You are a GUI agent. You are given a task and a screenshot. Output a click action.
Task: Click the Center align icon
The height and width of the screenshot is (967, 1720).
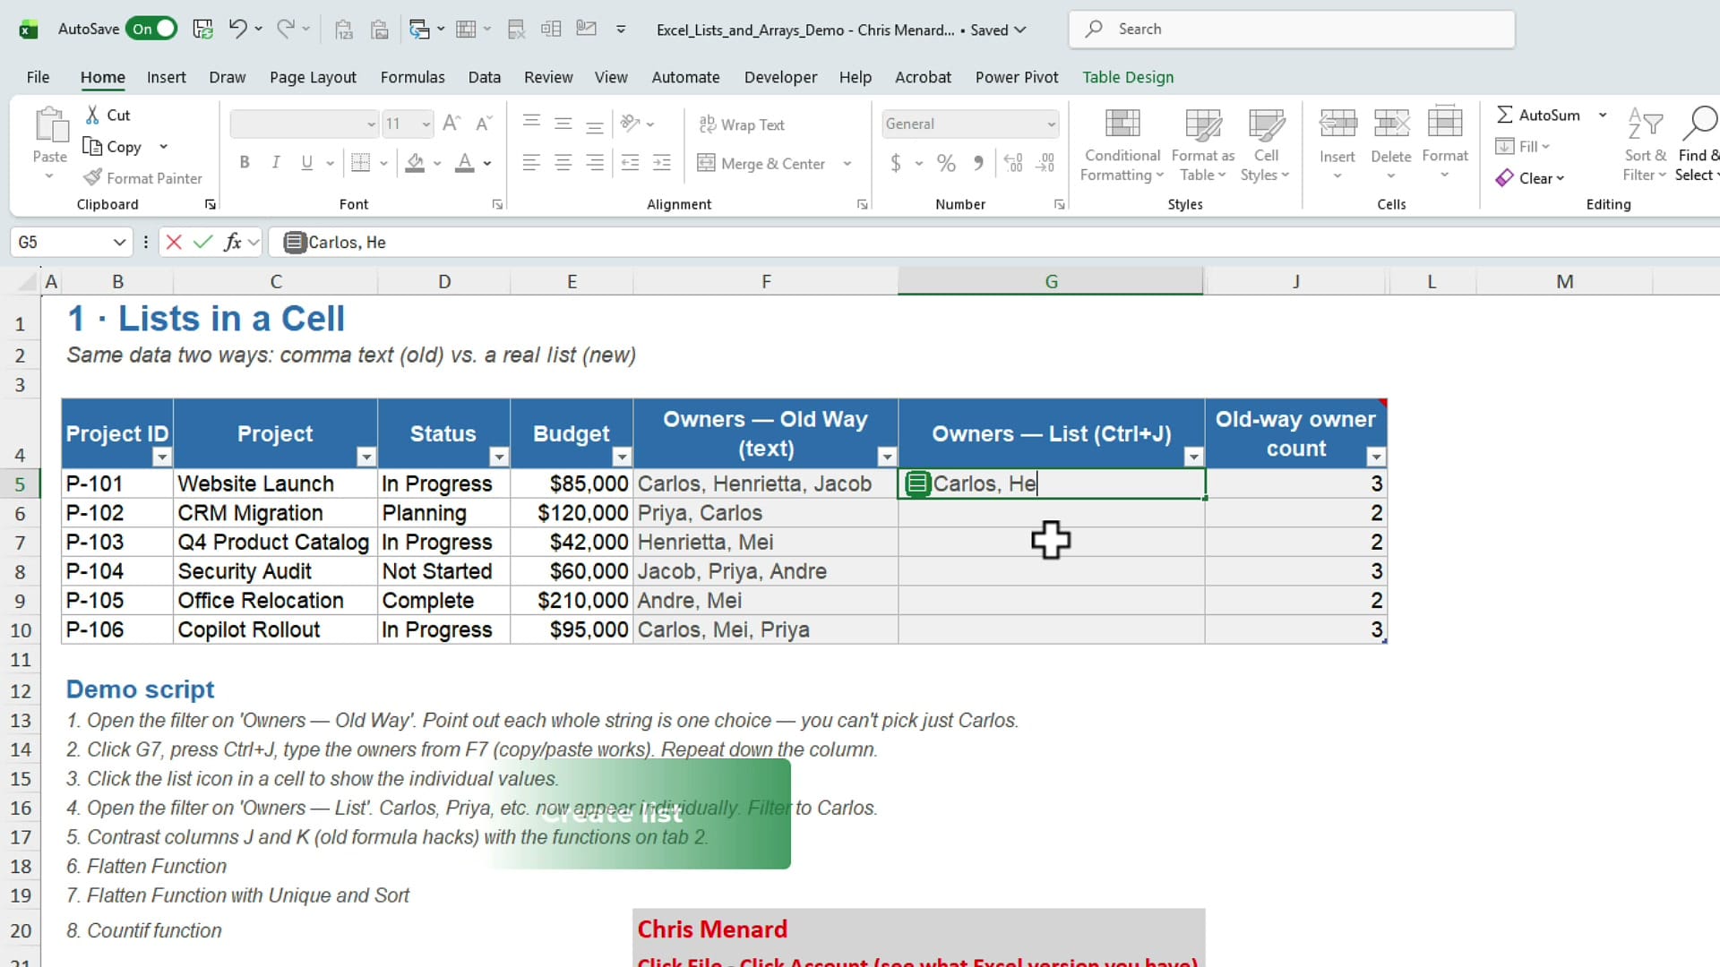tap(563, 163)
